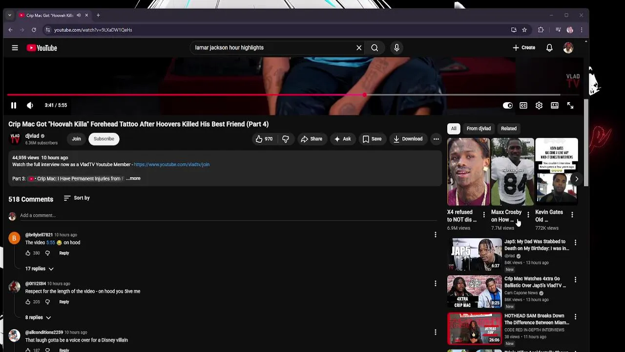Open the browser extensions puzzle icon
The width and height of the screenshot is (625, 352).
(x=541, y=30)
